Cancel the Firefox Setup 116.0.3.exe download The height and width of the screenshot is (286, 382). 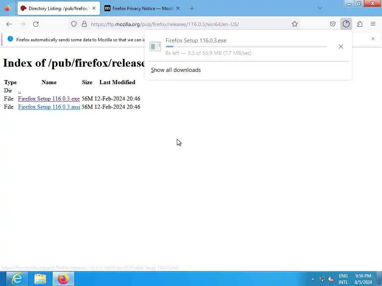(341, 47)
